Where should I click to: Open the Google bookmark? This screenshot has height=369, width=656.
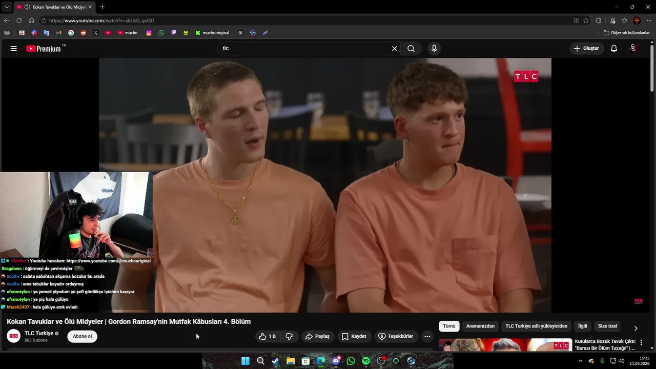[x=71, y=33]
